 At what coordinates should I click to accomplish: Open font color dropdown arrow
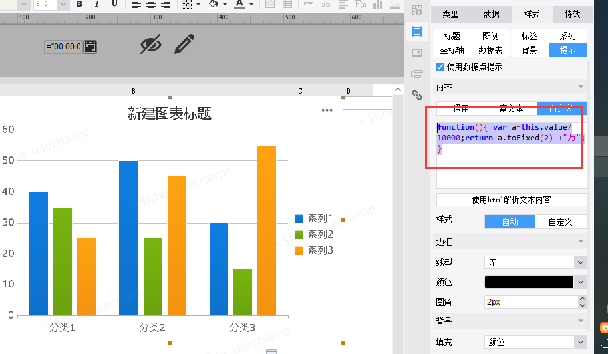[251, 4]
